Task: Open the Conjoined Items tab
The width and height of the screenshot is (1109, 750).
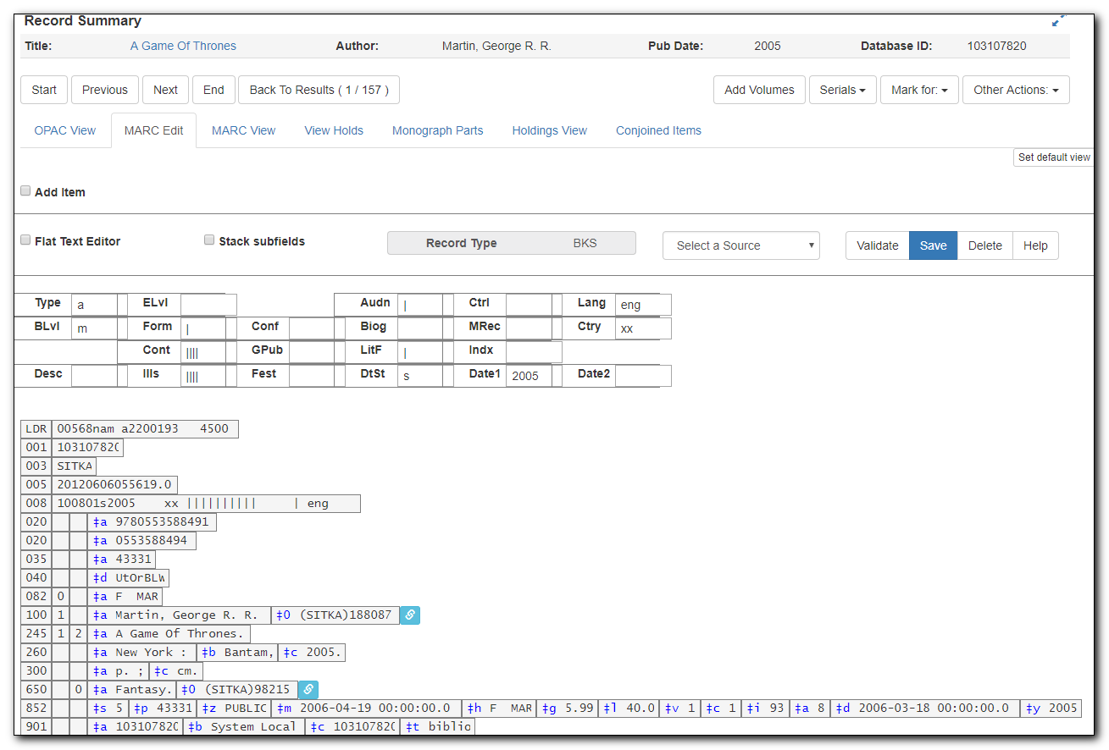Action: tap(658, 130)
